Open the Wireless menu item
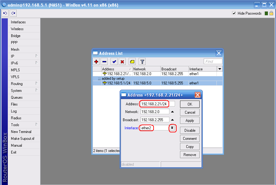276x185 pixels. 24,29
